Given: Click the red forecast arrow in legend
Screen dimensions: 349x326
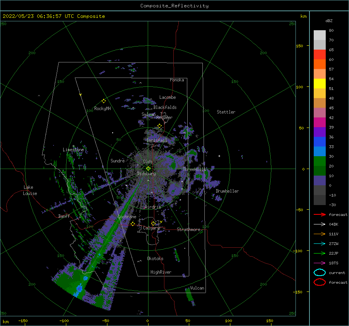Looking at the screenshot, I should 320,214.
